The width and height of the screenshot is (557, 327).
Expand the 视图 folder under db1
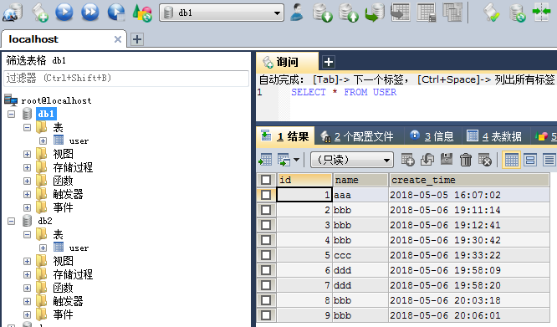coord(27,154)
